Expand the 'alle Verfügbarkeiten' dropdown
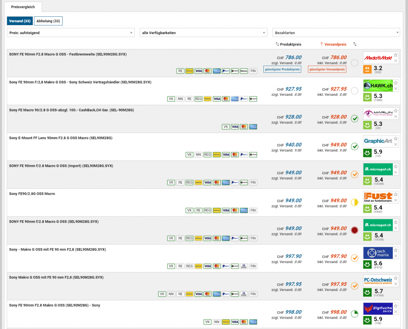The width and height of the screenshot is (408, 329). [203, 33]
